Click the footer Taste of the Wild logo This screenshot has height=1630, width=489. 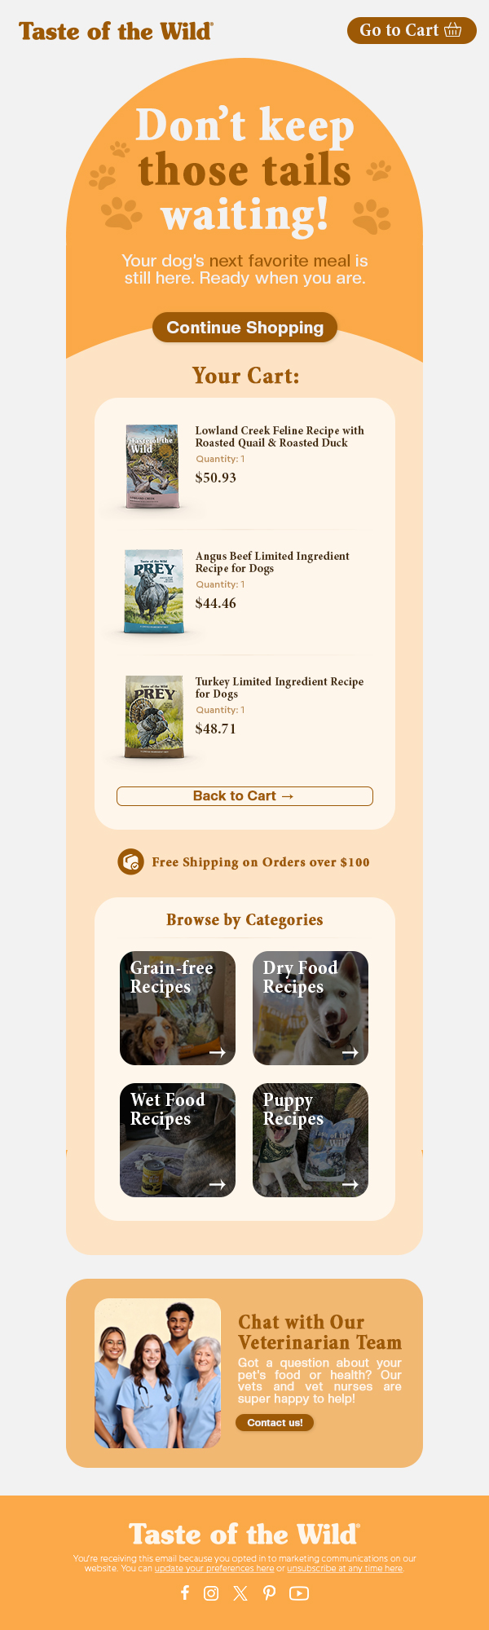click(244, 1534)
